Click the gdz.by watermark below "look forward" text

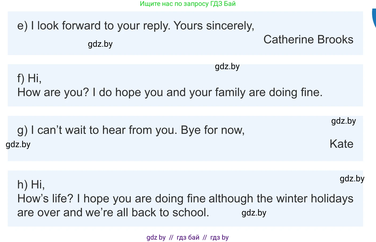[x=100, y=44]
